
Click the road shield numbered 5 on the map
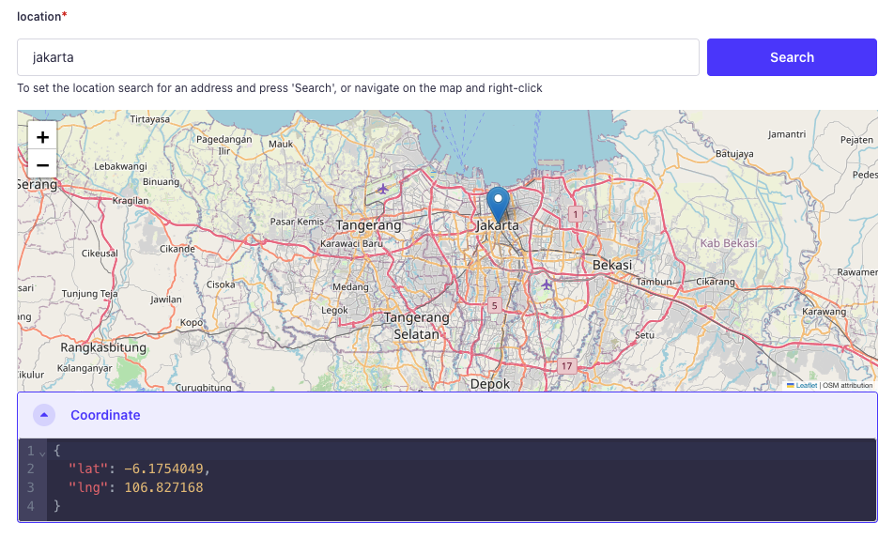[494, 305]
